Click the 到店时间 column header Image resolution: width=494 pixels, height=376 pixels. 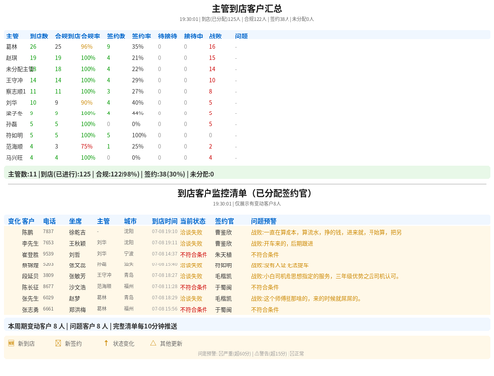(165, 221)
